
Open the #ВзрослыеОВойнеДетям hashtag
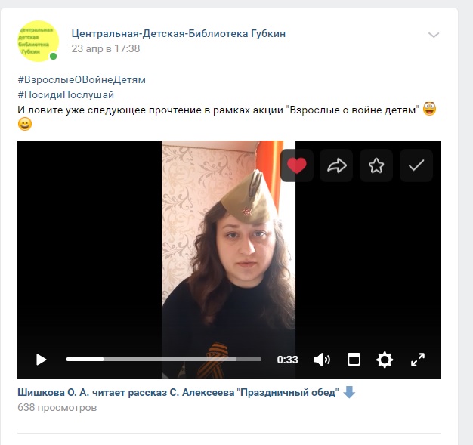pyautogui.click(x=82, y=79)
